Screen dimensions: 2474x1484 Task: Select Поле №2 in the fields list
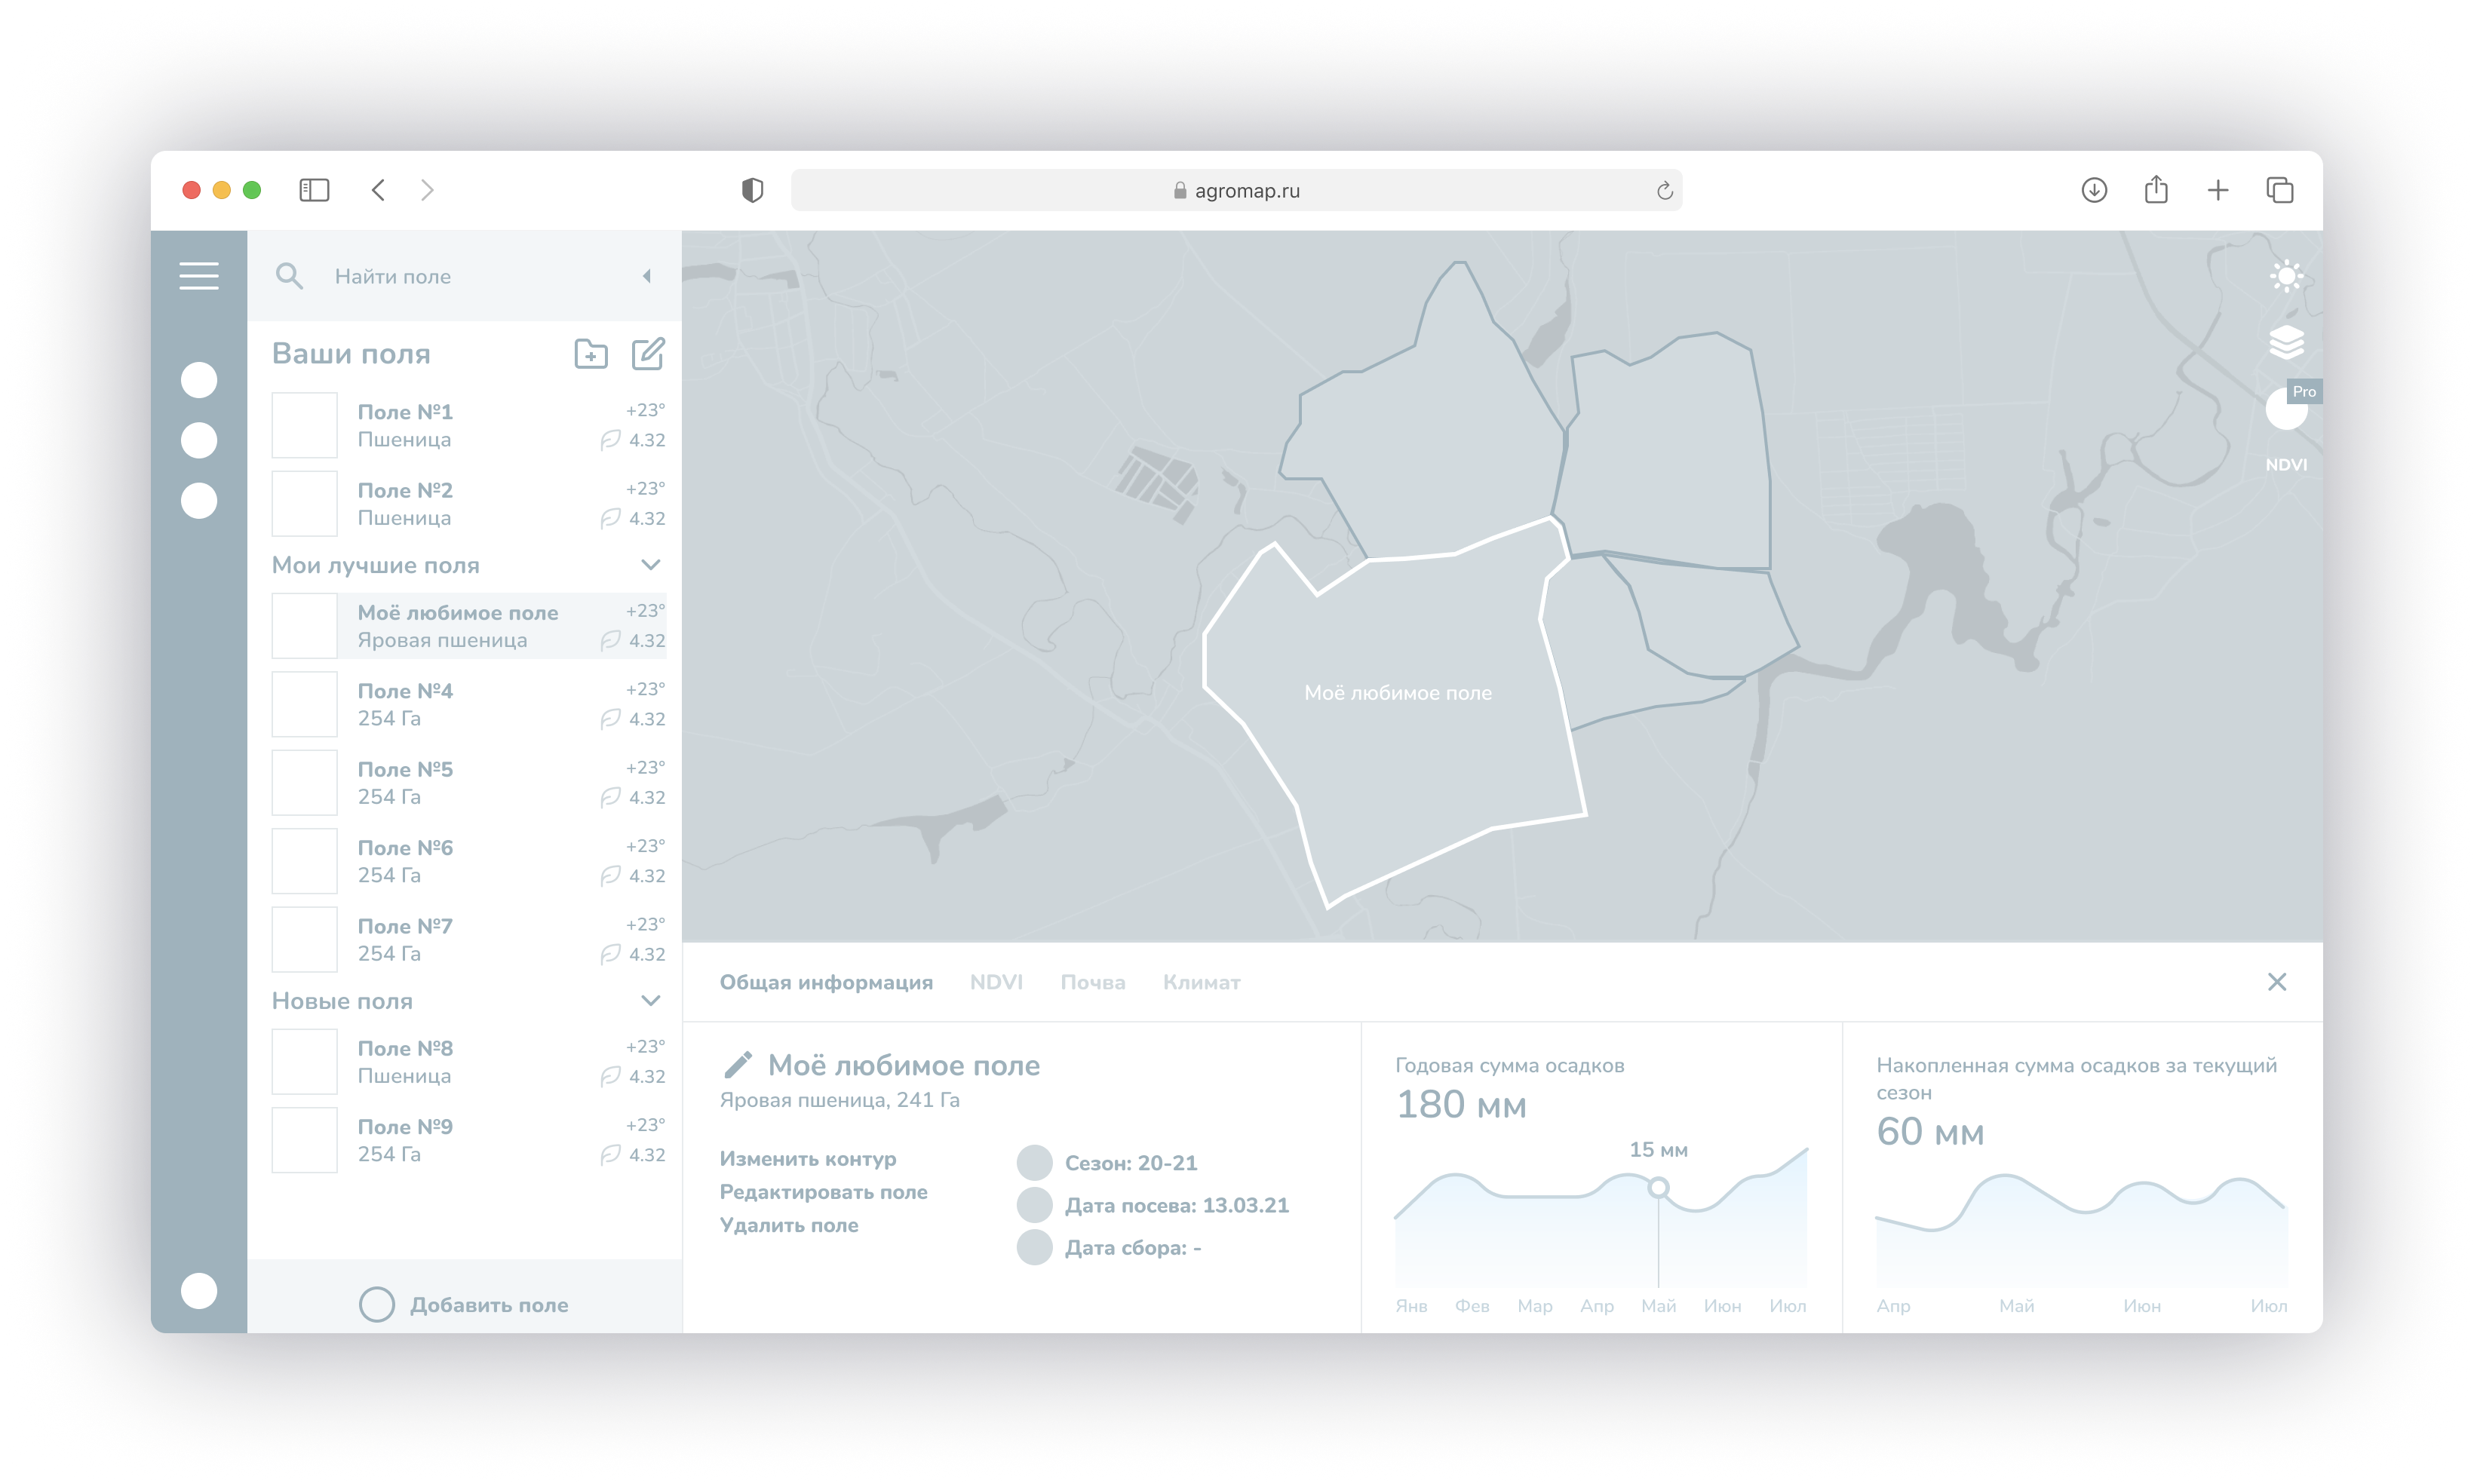[x=469, y=504]
